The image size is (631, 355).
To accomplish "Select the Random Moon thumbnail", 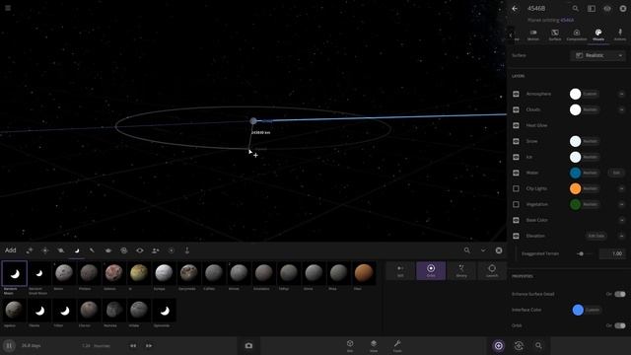I will 14,274.
